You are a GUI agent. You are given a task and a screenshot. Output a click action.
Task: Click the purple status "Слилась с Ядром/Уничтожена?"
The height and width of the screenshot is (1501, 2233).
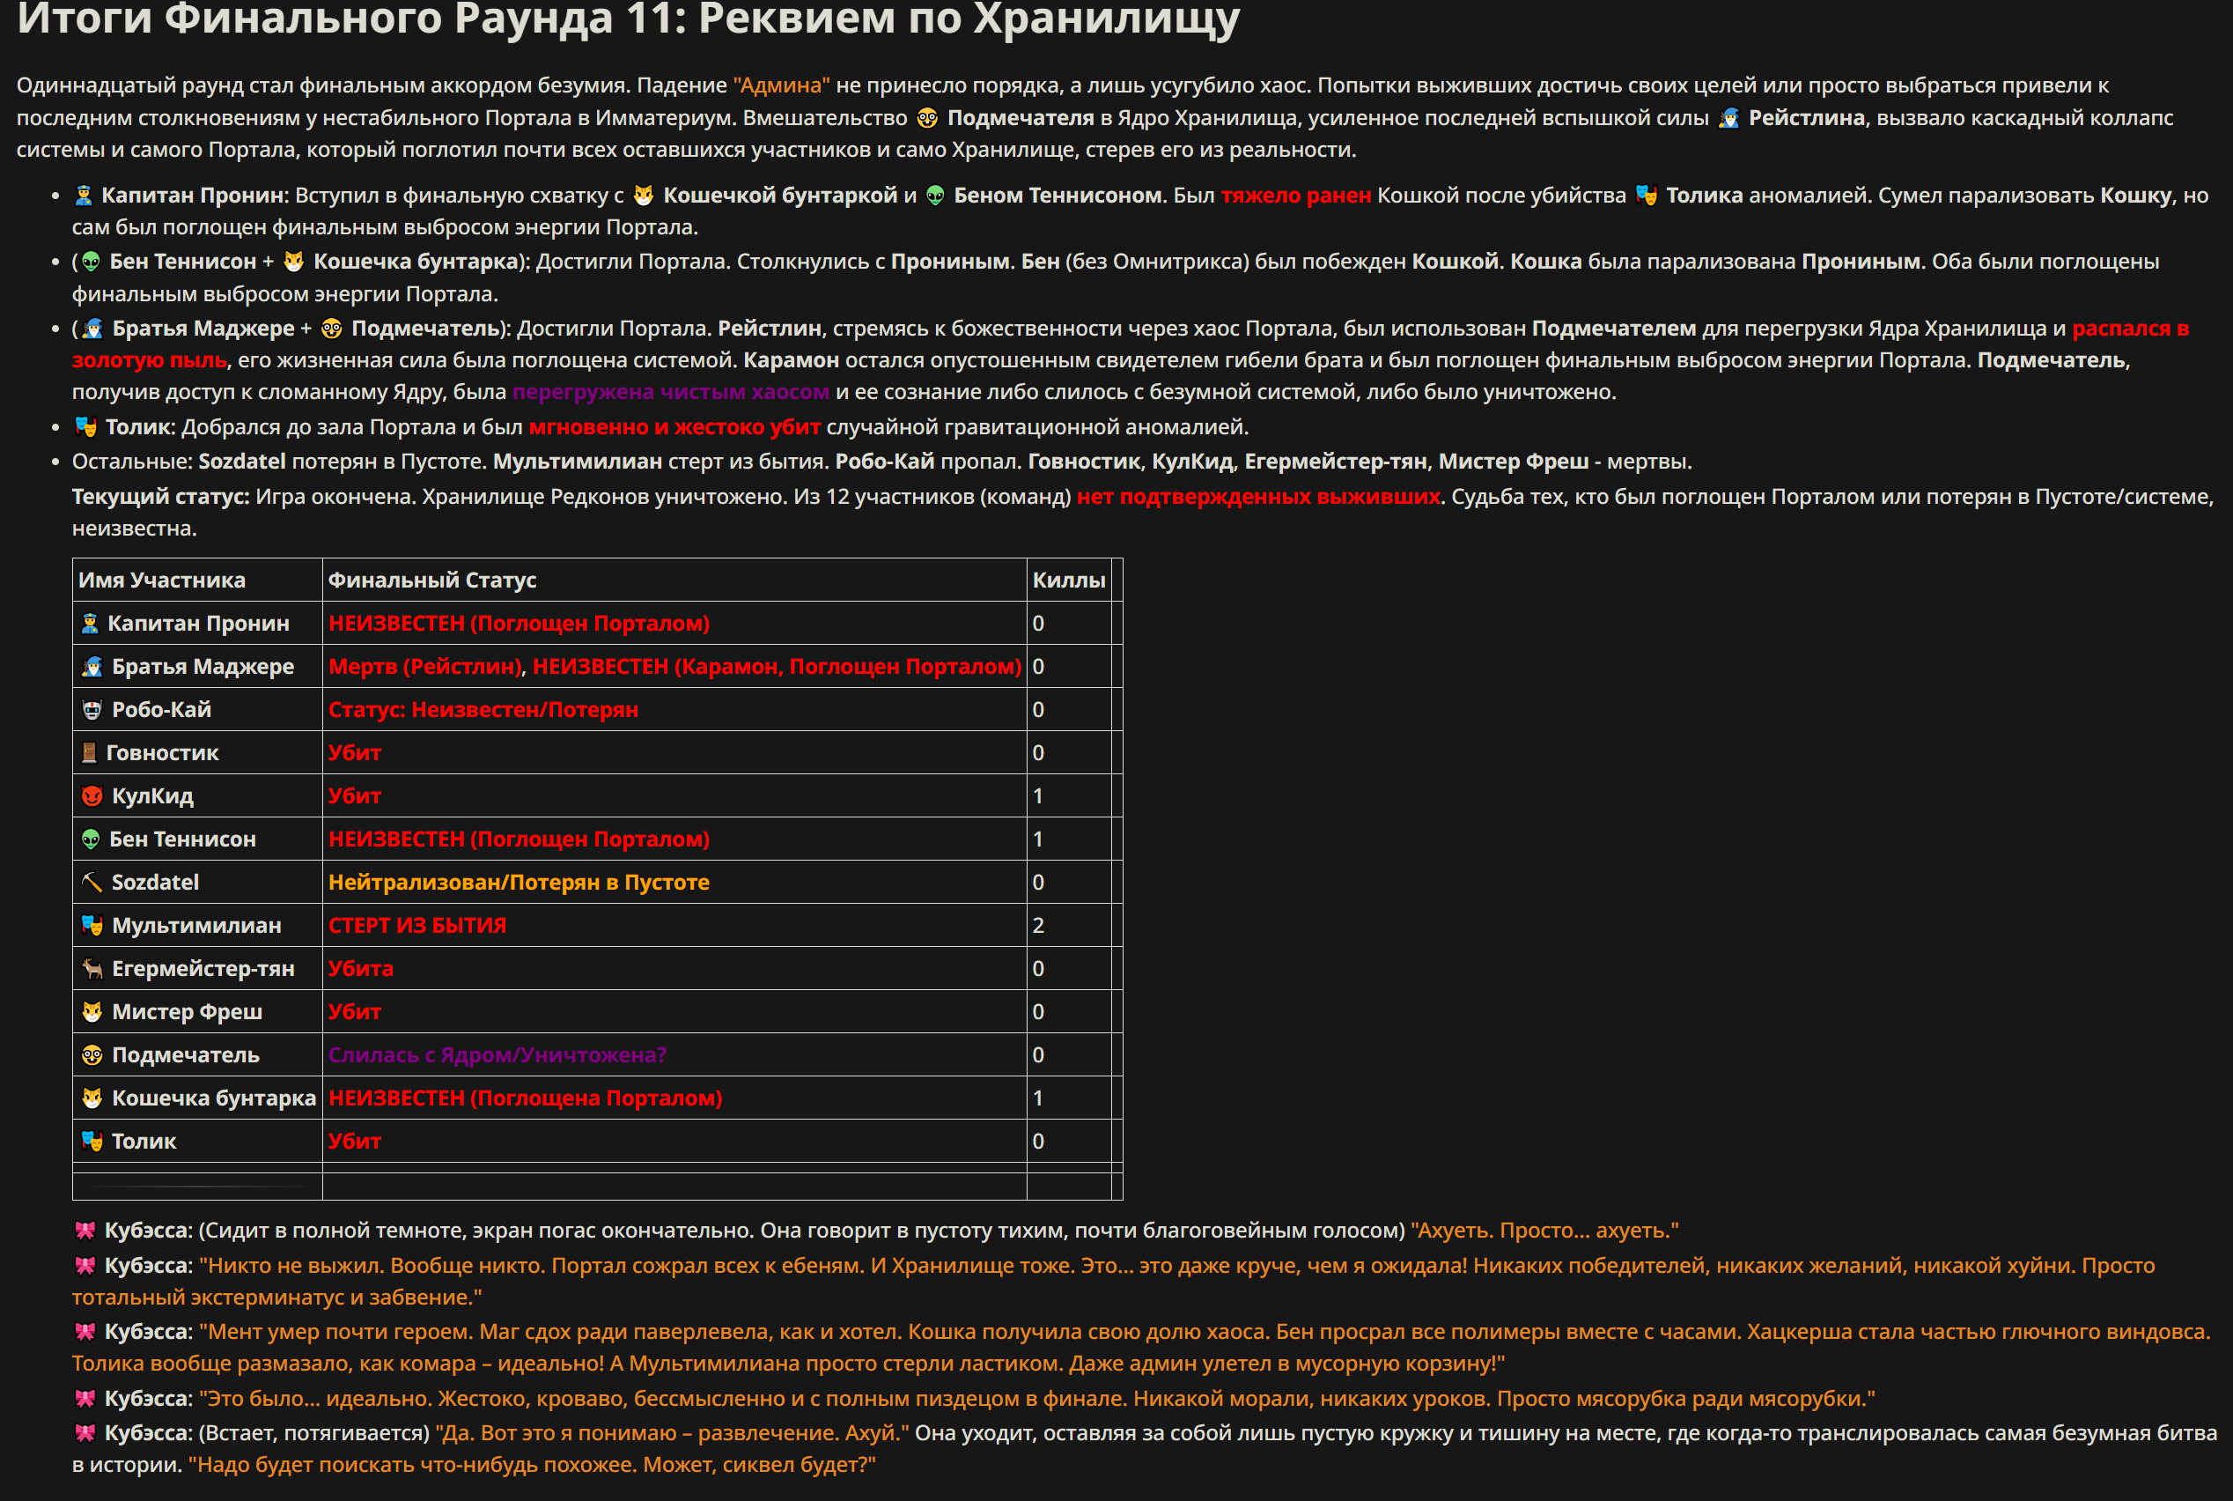497,1055
